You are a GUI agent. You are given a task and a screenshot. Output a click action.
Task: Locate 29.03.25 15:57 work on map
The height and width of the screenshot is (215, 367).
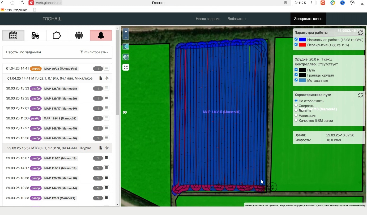[x=107, y=148]
